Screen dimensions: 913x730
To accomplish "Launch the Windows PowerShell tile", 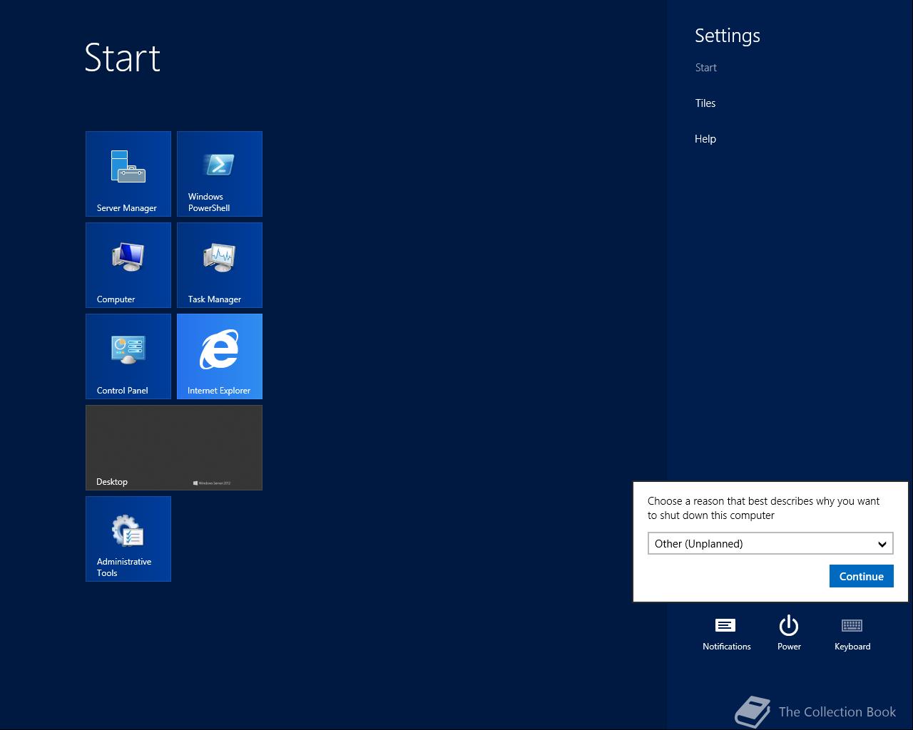I will point(220,174).
